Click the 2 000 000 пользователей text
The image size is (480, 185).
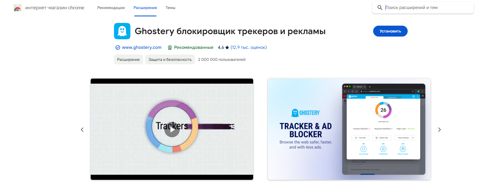[222, 59]
